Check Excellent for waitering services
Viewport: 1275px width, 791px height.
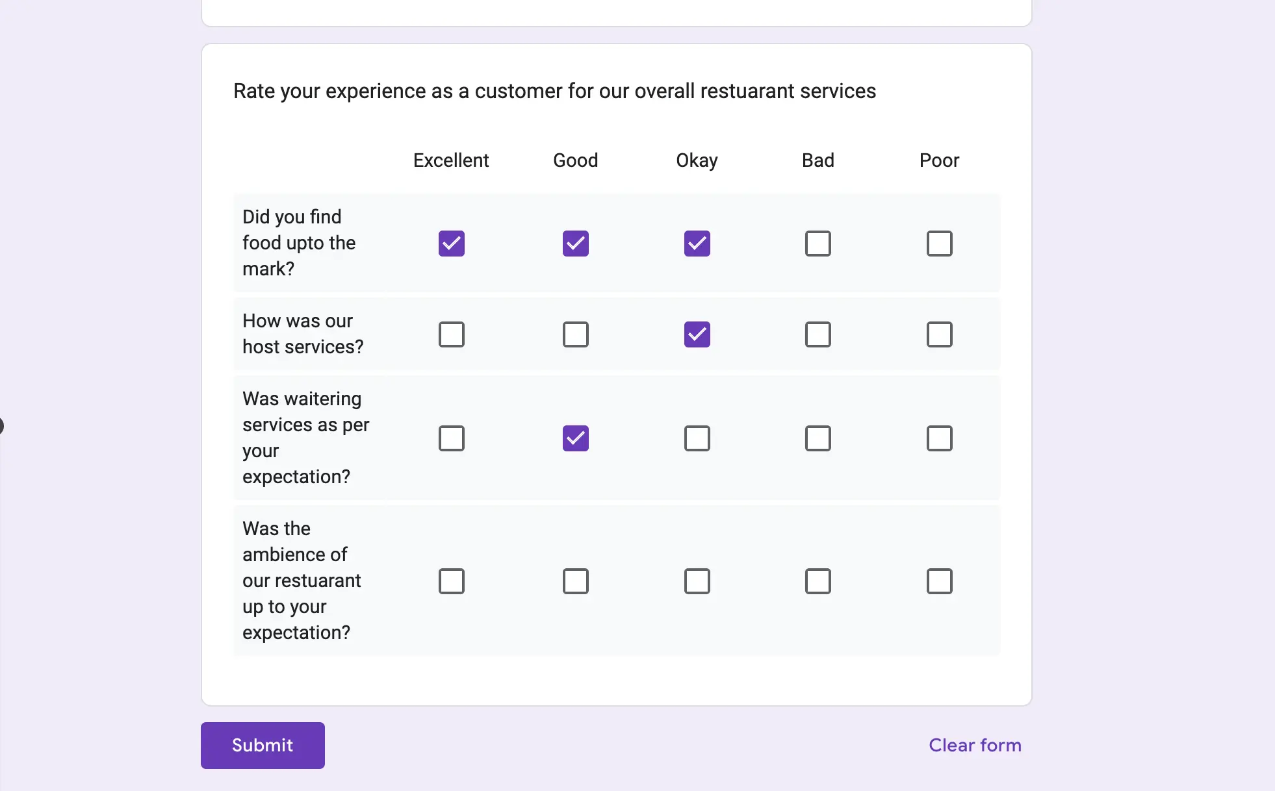[x=451, y=438]
